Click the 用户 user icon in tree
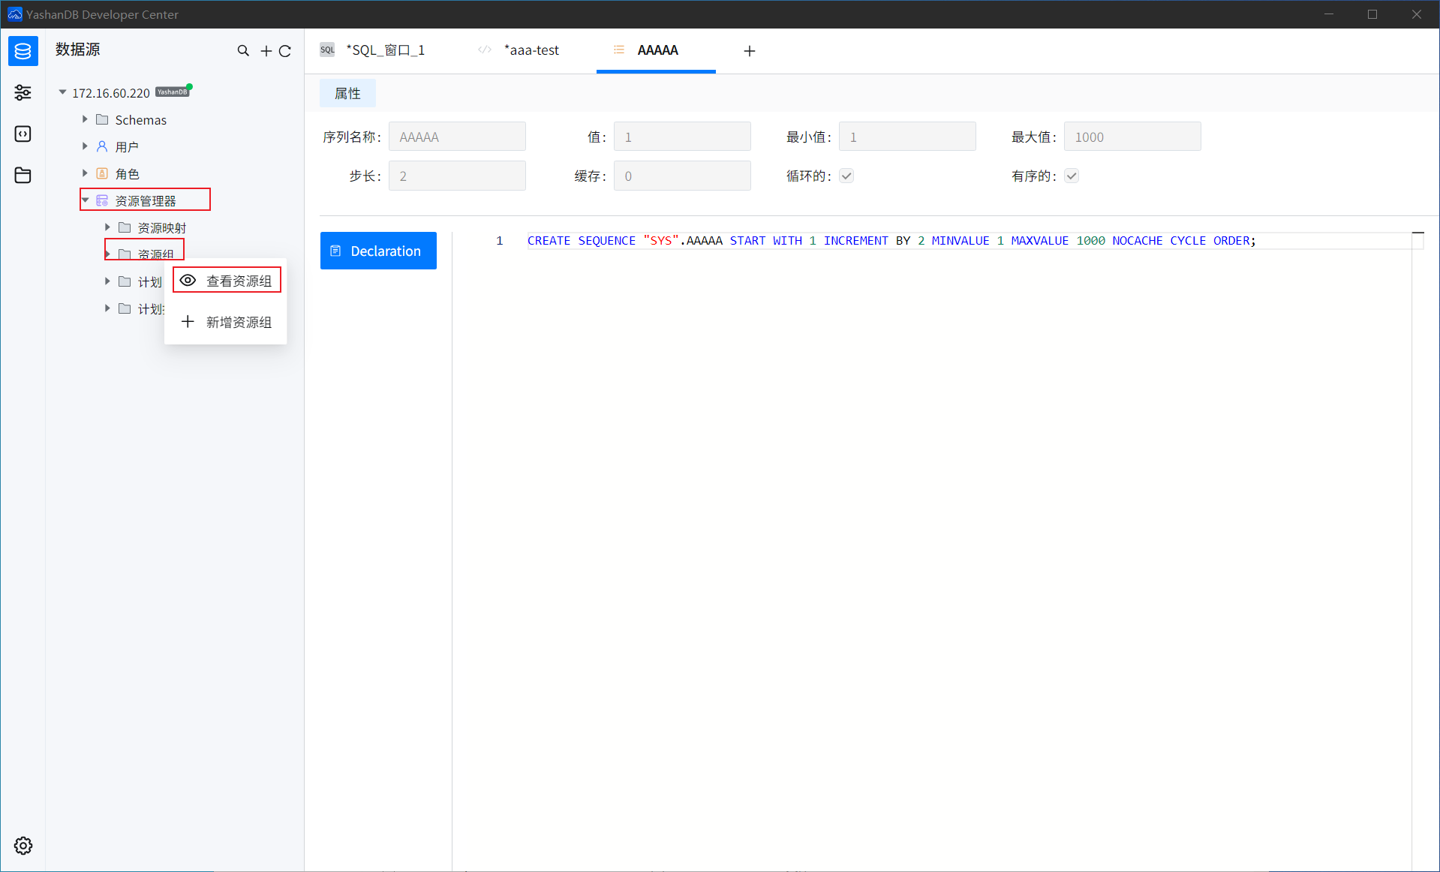This screenshot has width=1440, height=872. [102, 146]
